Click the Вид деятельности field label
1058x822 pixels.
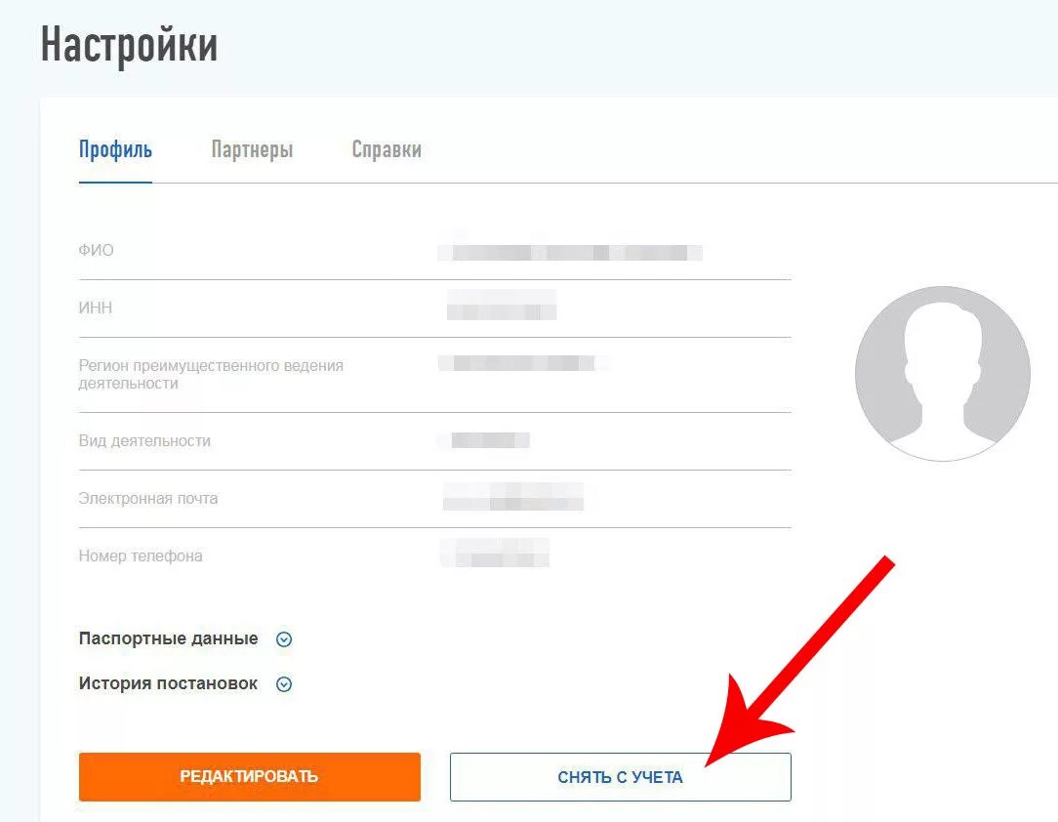(144, 440)
